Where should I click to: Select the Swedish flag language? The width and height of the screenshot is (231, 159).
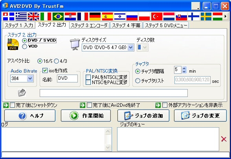[206, 16]
